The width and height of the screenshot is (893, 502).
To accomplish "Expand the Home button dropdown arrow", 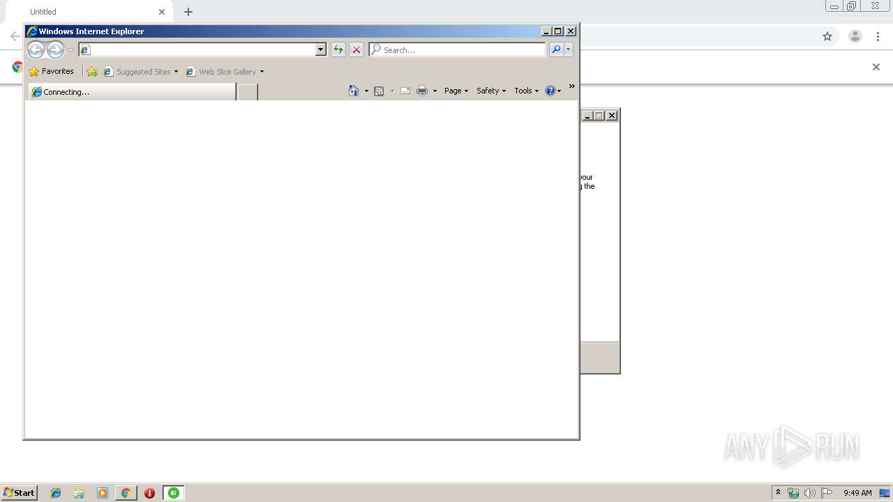I will [366, 91].
